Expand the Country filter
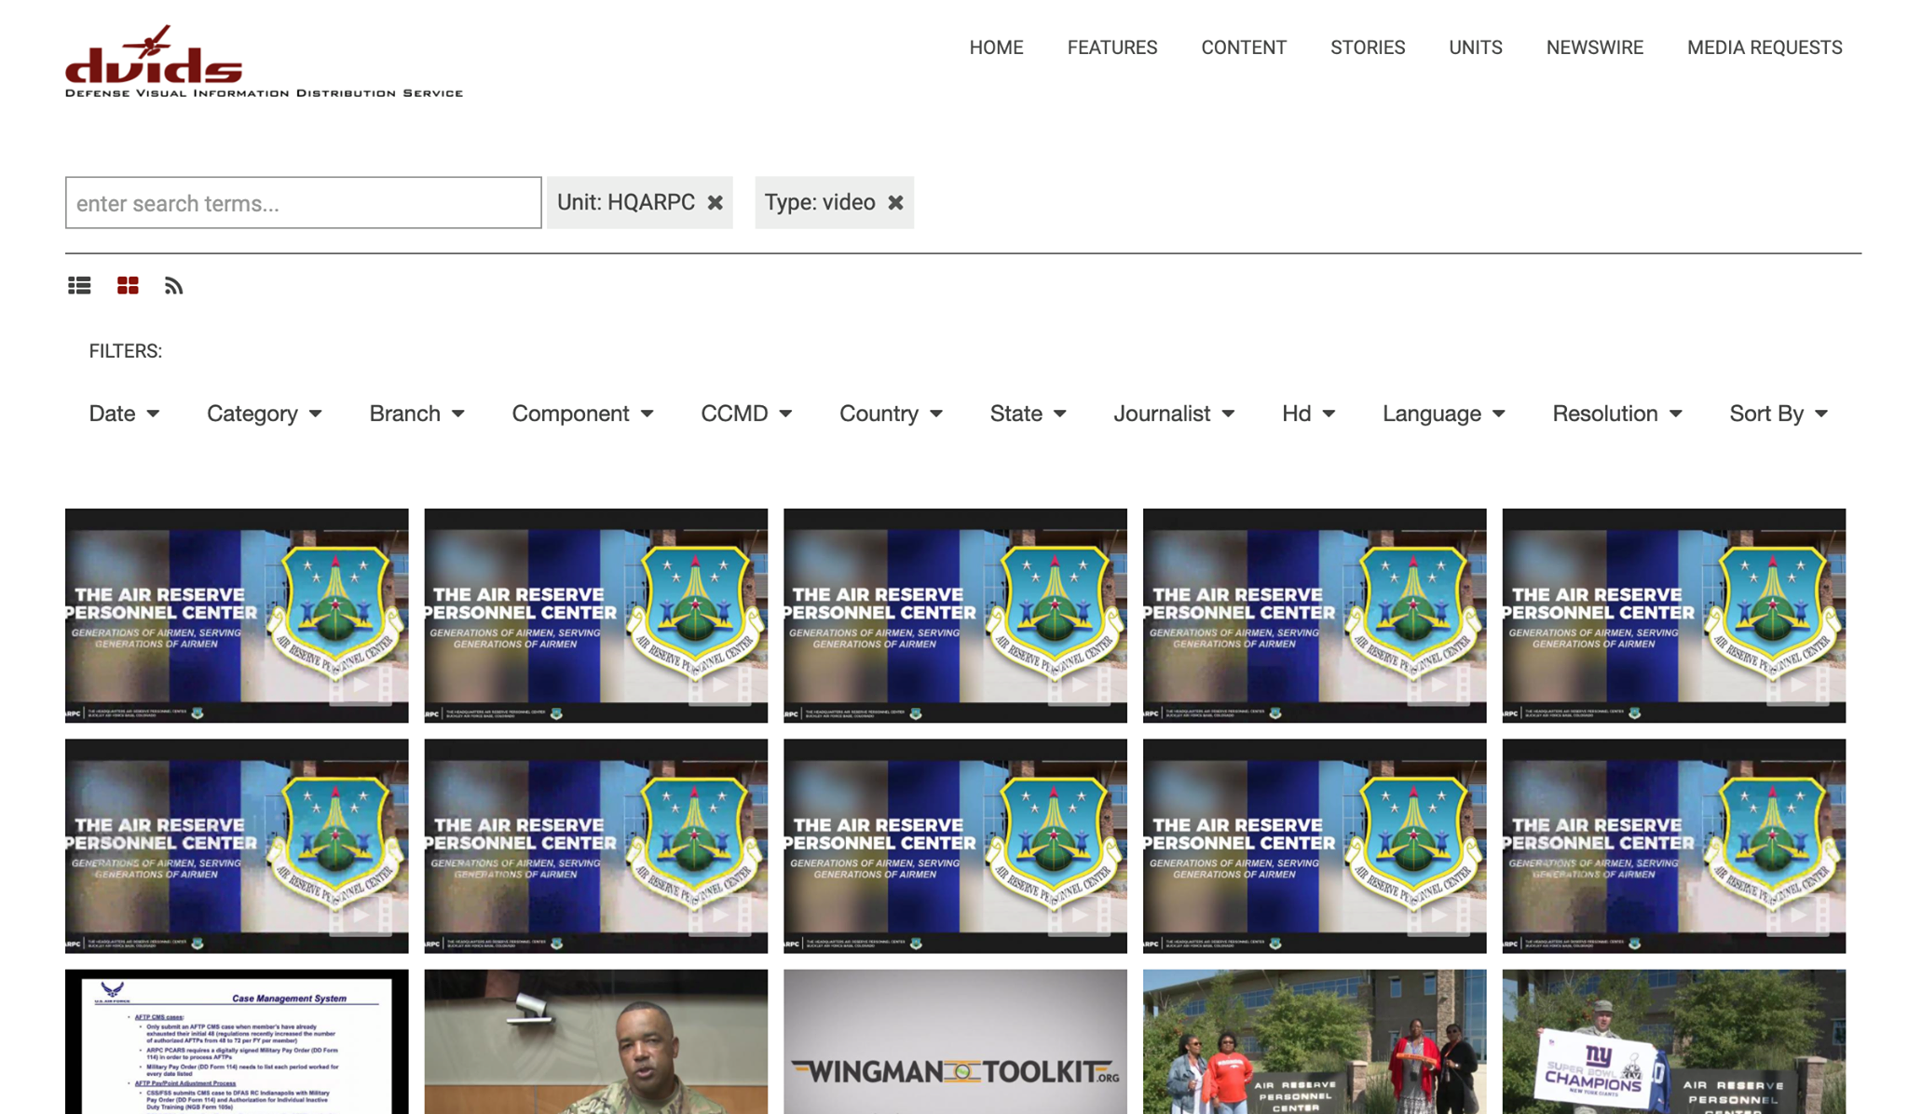 tap(890, 414)
